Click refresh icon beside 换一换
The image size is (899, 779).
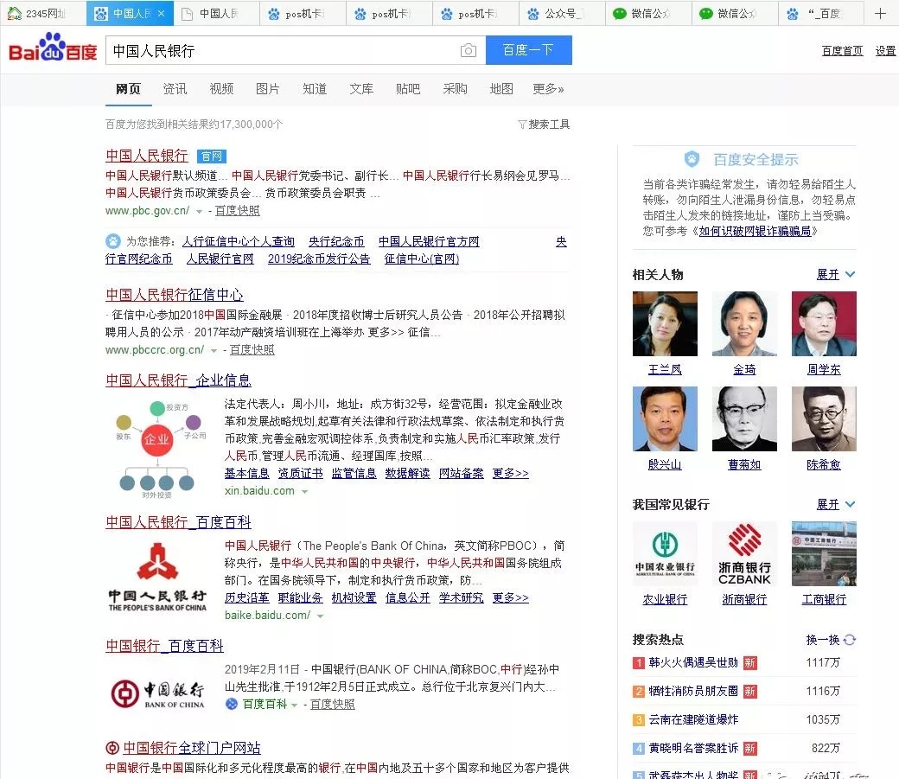850,640
